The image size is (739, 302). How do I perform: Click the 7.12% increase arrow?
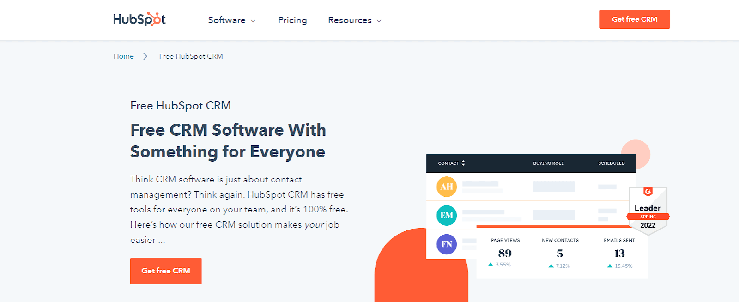pyautogui.click(x=551, y=266)
